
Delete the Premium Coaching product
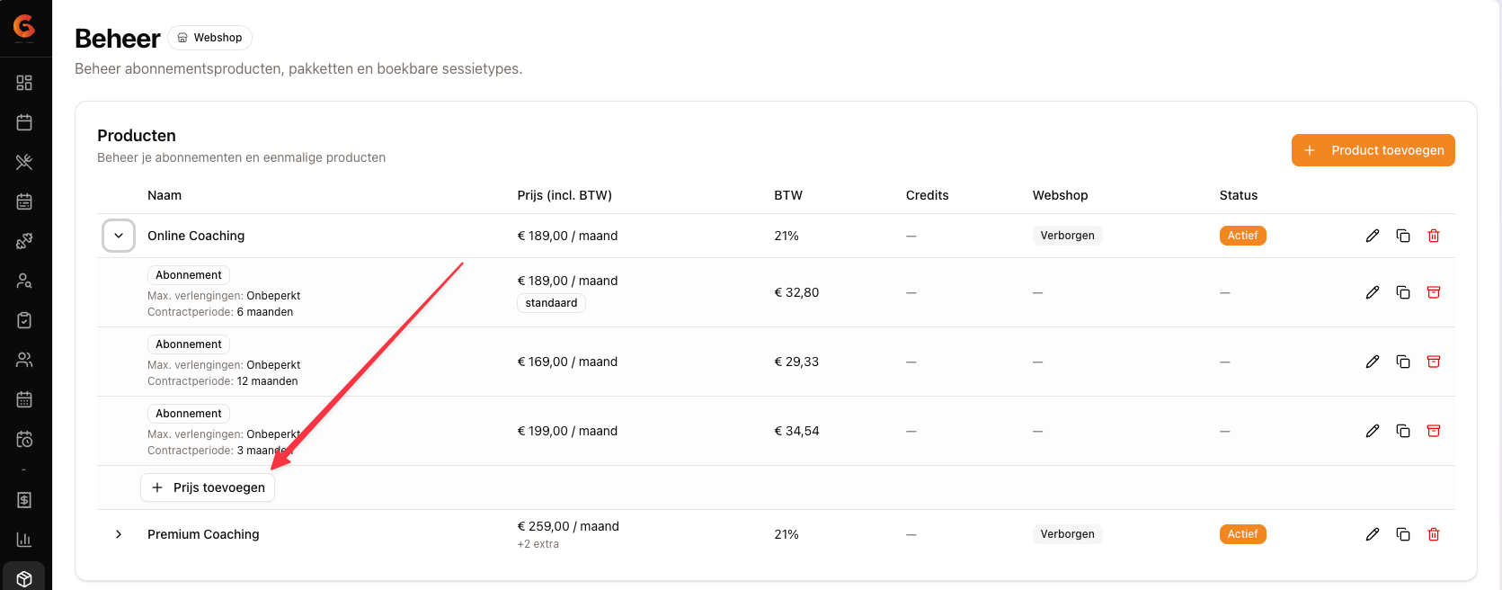(x=1433, y=534)
